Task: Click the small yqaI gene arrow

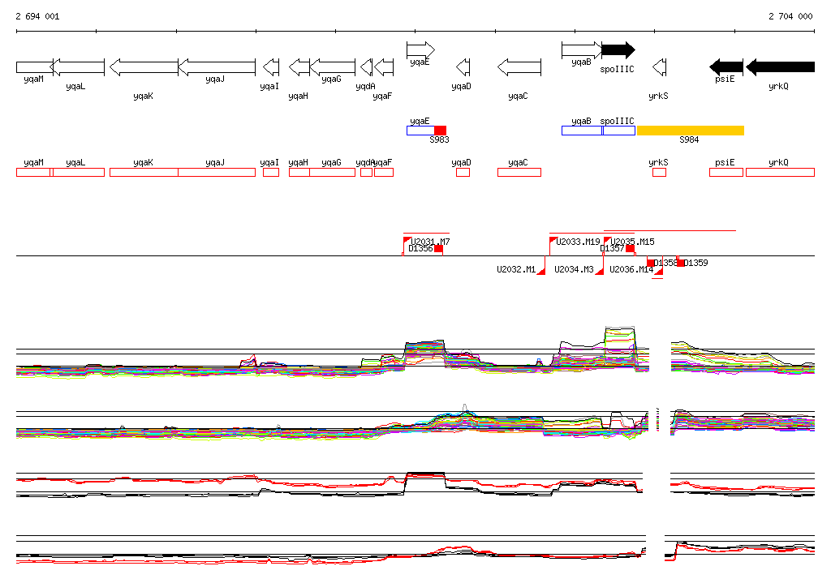Action: click(x=271, y=67)
